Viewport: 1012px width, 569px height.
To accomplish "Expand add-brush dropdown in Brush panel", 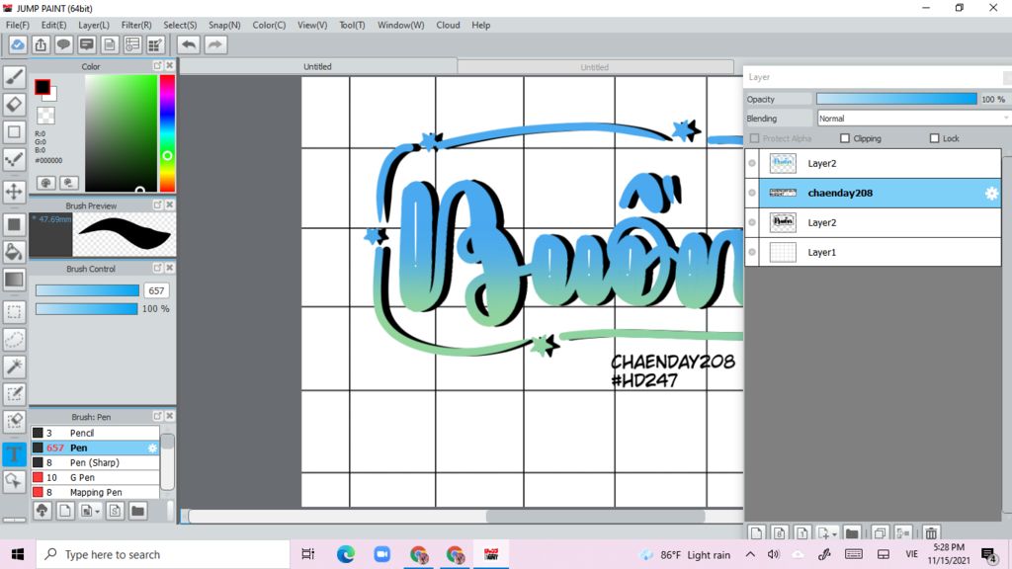I will [98, 512].
